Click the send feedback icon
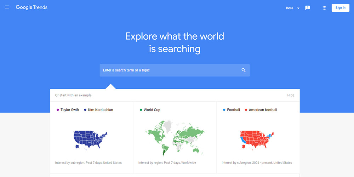354x177 pixels. [308, 8]
